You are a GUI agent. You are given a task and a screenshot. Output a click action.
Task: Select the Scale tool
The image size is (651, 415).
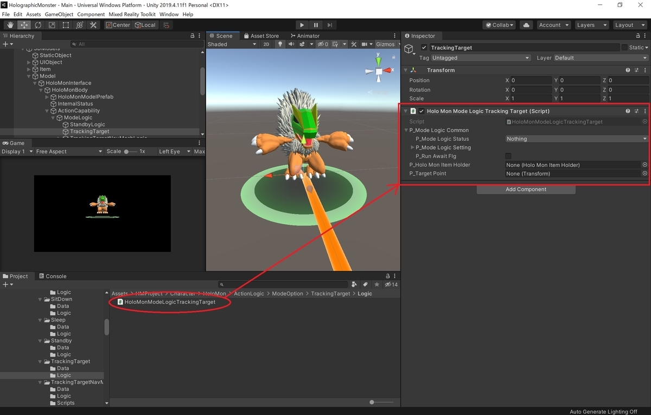(52, 25)
